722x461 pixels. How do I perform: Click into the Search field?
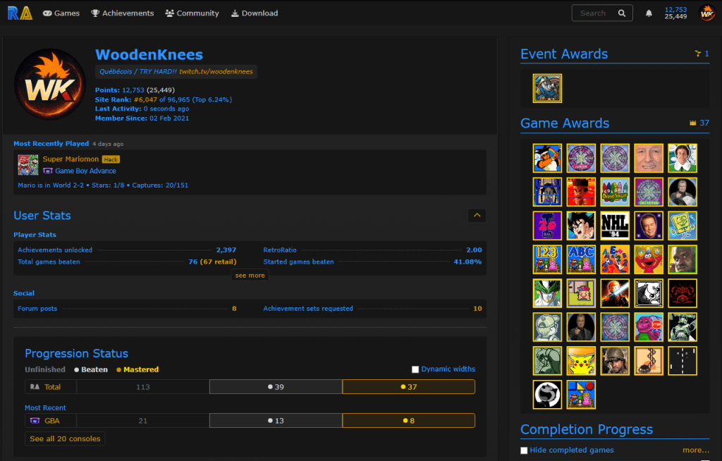pyautogui.click(x=596, y=13)
